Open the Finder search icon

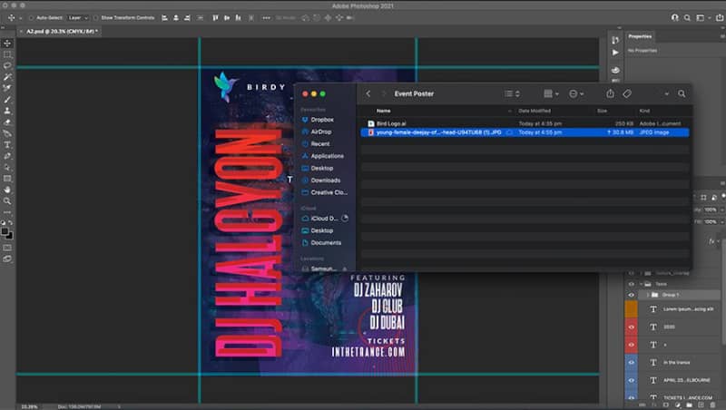coord(682,93)
